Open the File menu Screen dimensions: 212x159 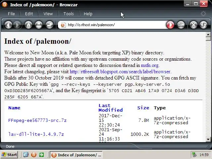pyautogui.click(x=11, y=14)
